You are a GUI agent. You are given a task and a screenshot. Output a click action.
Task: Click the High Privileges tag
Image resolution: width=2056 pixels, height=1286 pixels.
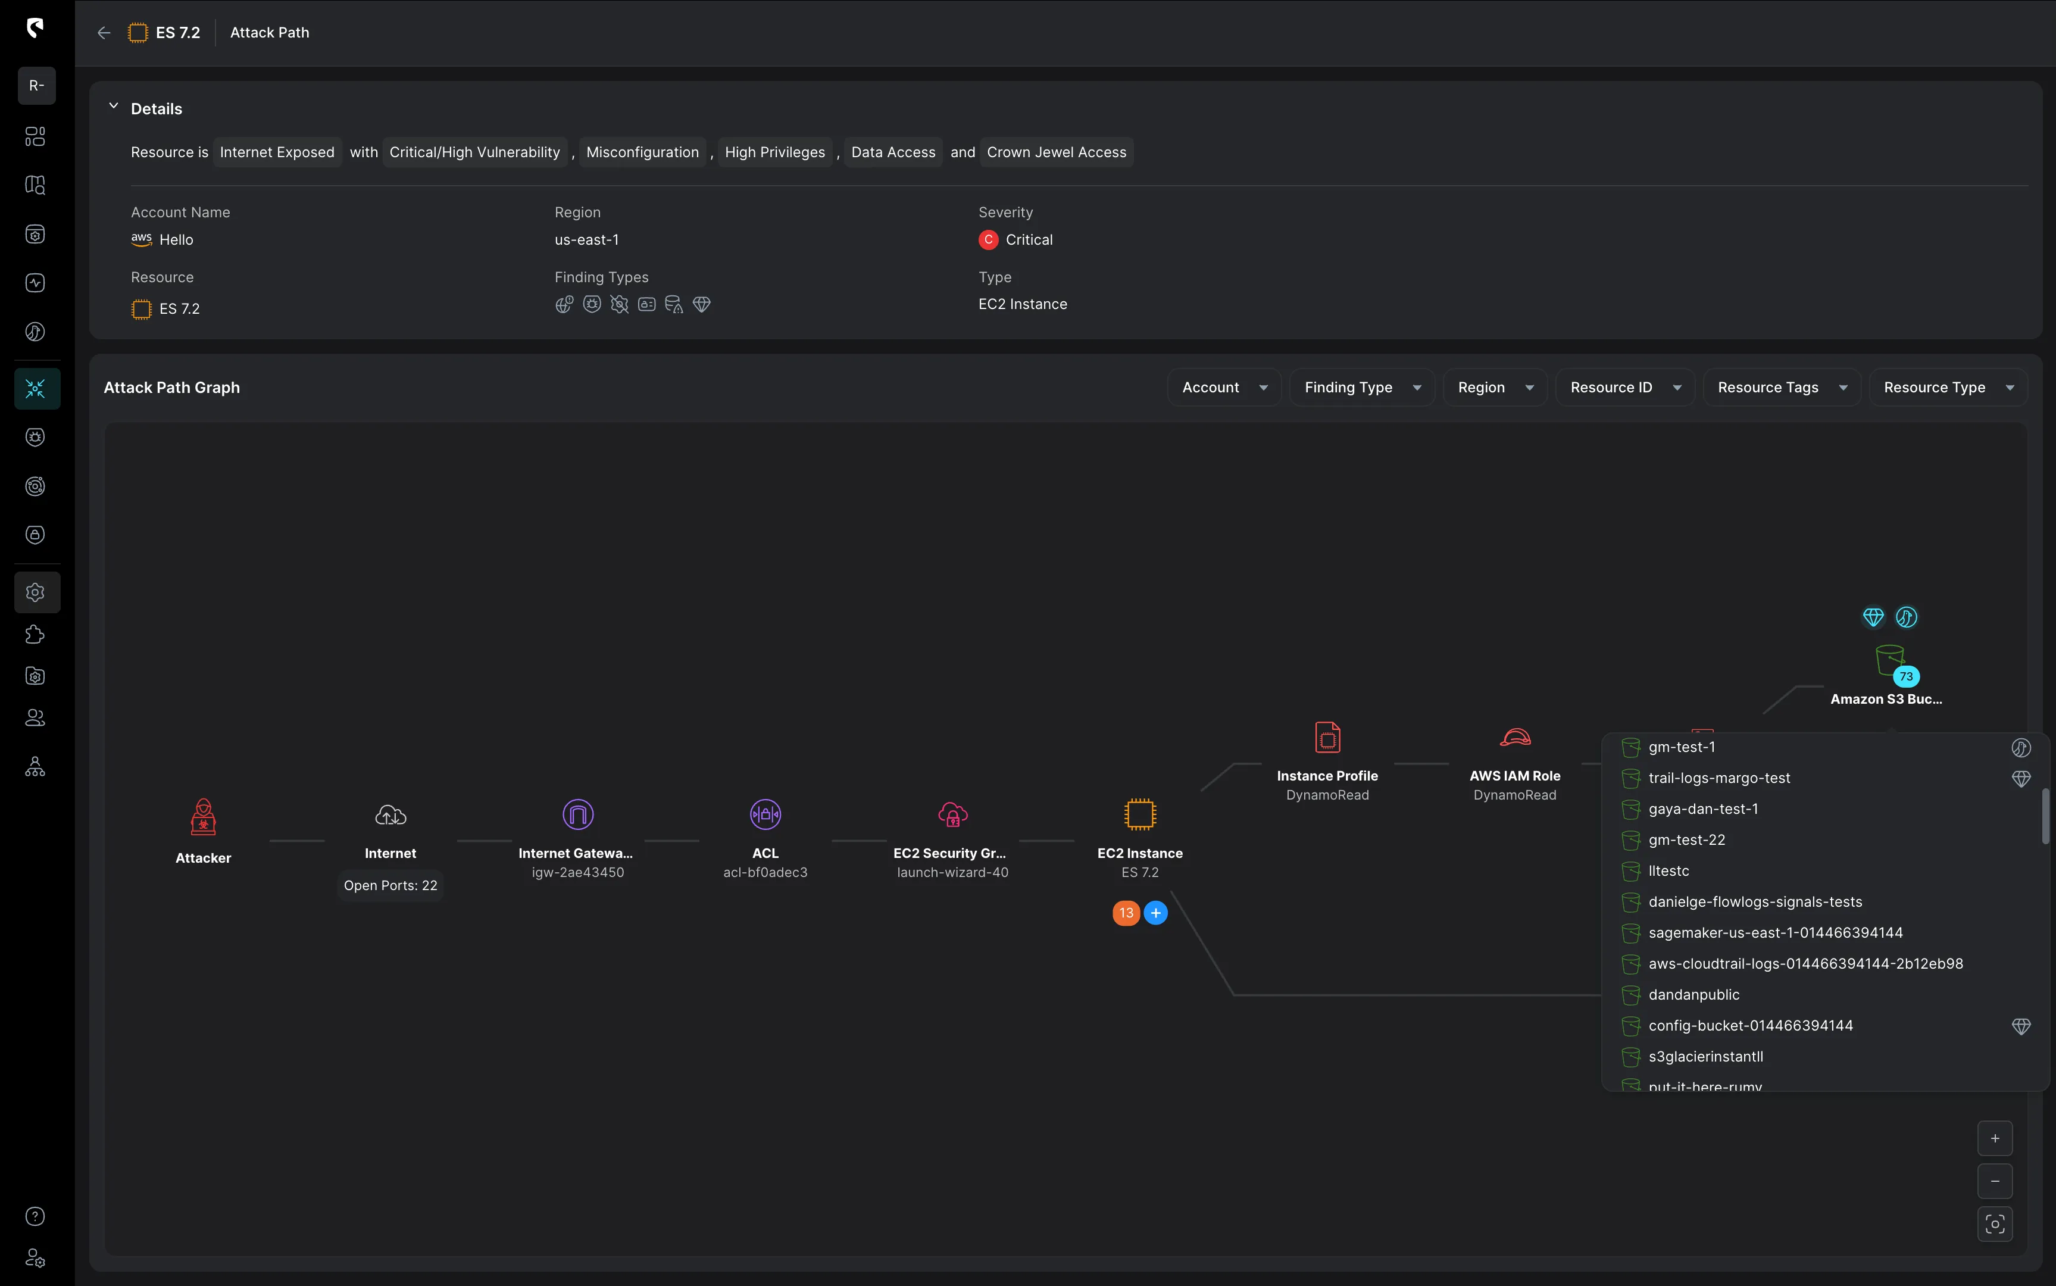coord(774,152)
